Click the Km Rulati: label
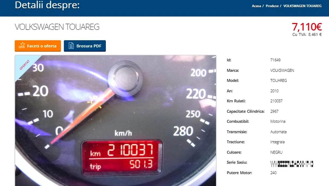The image size is (329, 186). click(x=236, y=101)
